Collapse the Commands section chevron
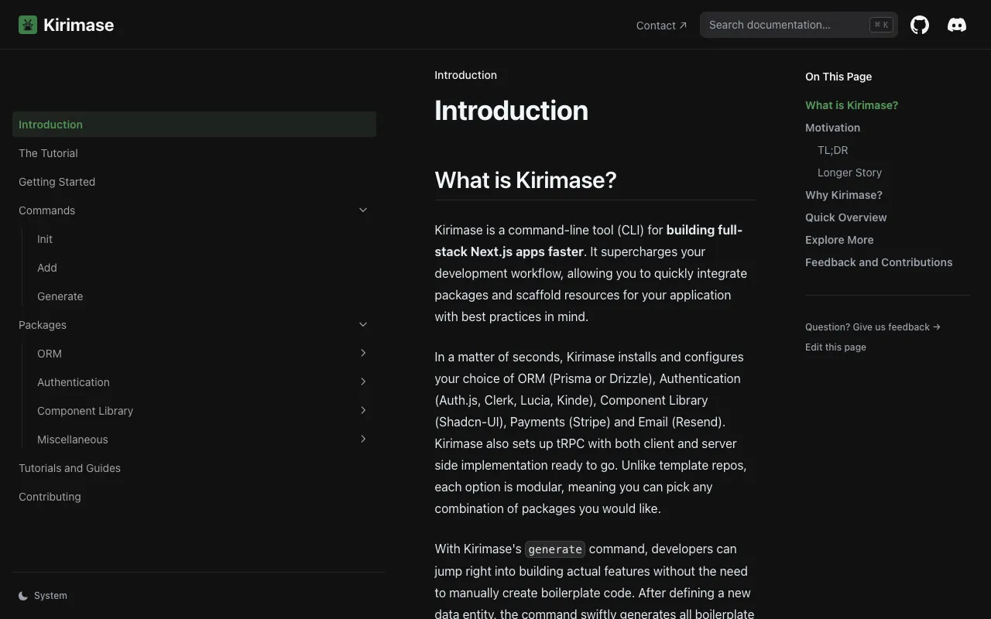 pos(363,210)
